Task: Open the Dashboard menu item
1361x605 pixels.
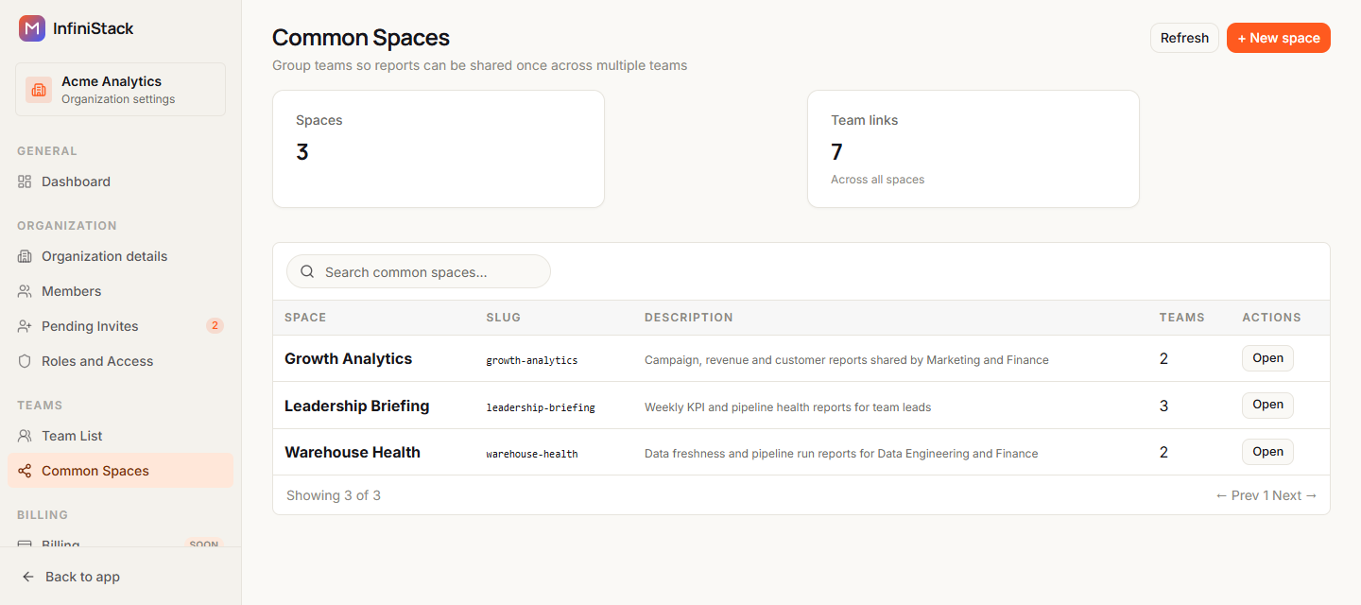Action: pyautogui.click(x=120, y=181)
